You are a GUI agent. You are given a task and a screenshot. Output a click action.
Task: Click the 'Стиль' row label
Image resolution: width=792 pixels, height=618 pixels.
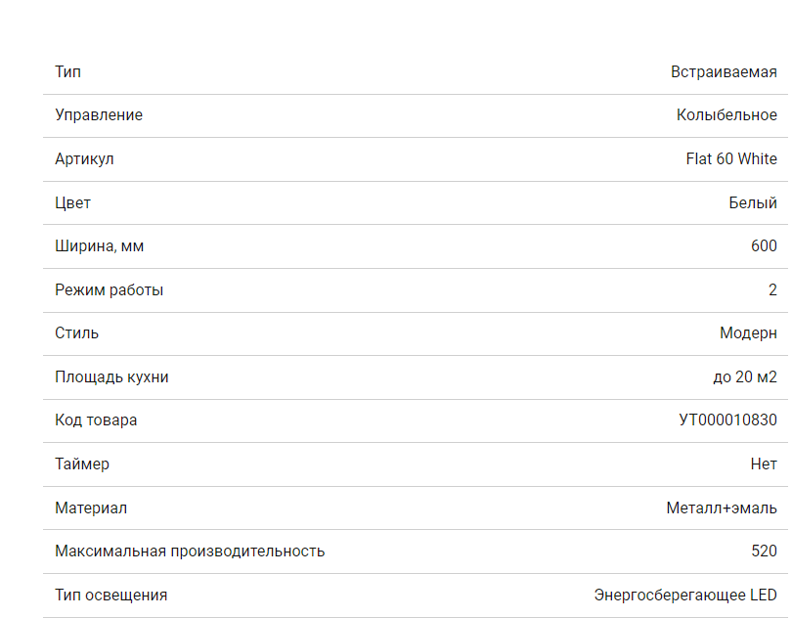pos(77,333)
